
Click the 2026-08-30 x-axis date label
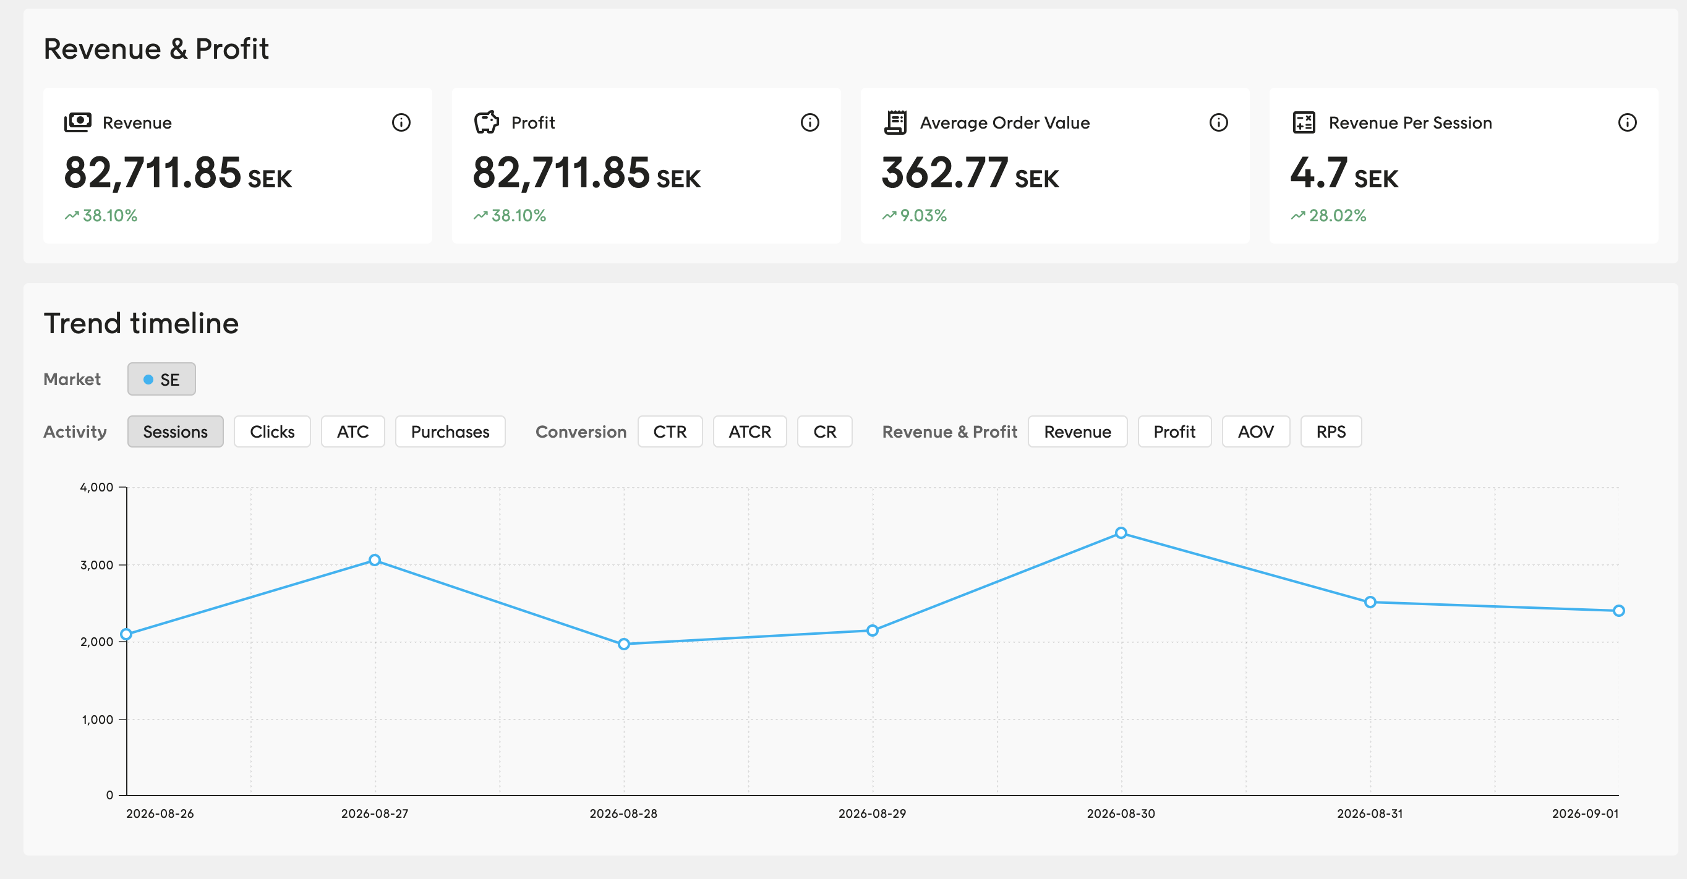tap(1121, 813)
